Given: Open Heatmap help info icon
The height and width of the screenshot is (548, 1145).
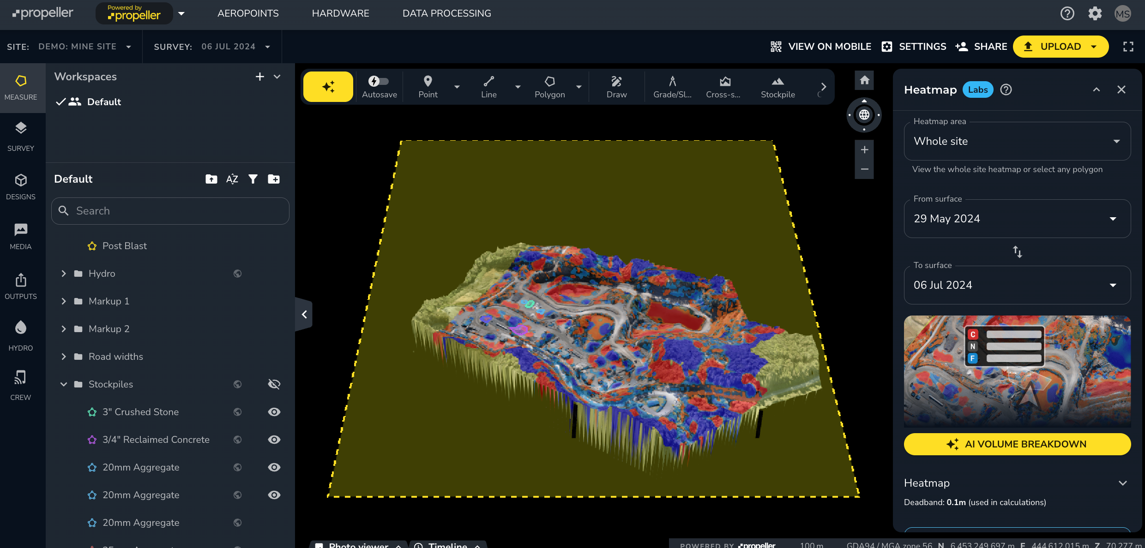Looking at the screenshot, I should (x=1006, y=89).
